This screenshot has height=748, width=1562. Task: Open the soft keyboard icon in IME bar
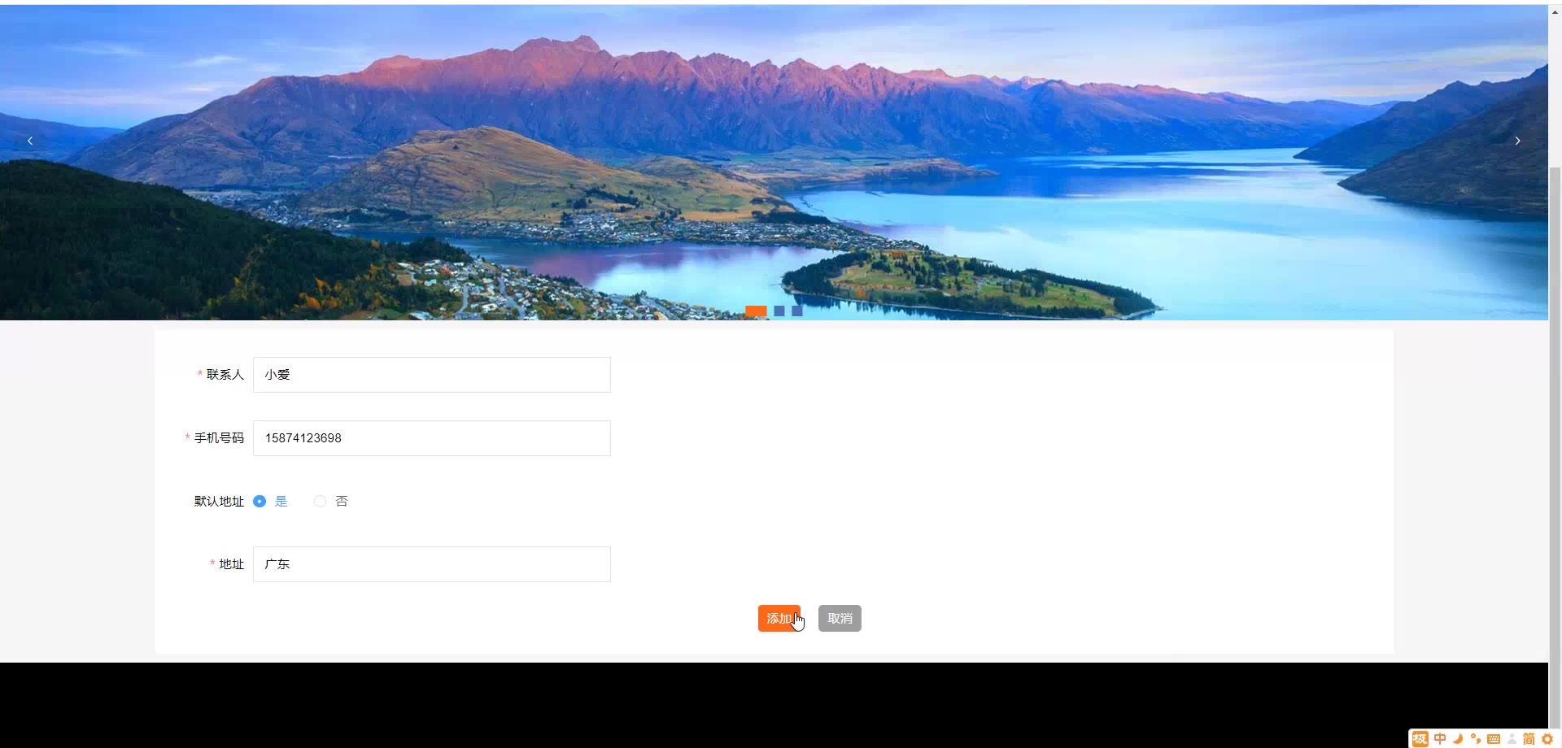point(1494,738)
